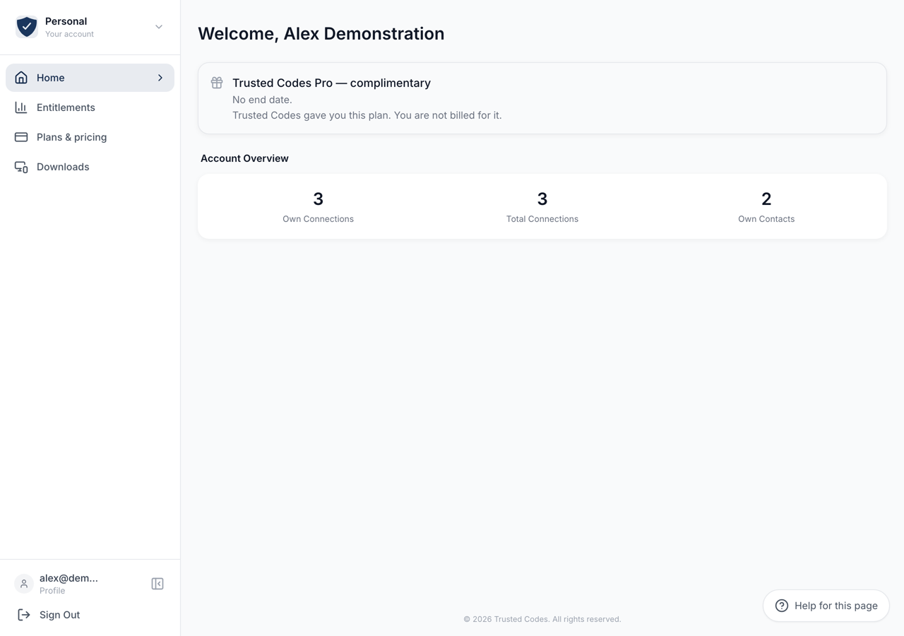Open the alex@dem... profile
The width and height of the screenshot is (904, 636).
69,584
